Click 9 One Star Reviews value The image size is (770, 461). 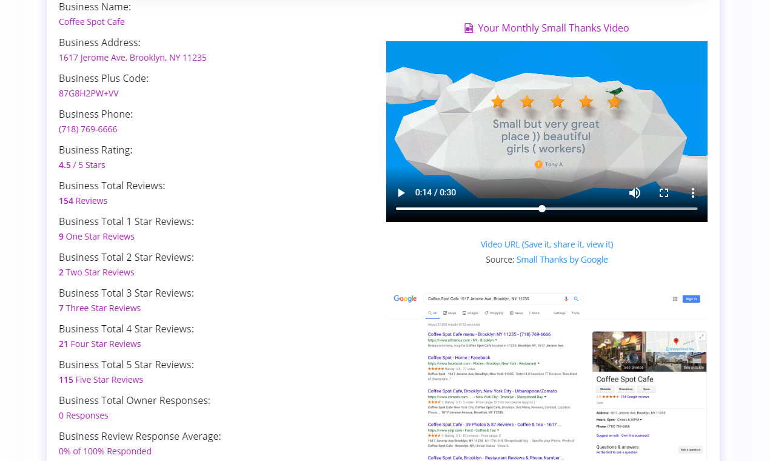pyautogui.click(x=96, y=237)
